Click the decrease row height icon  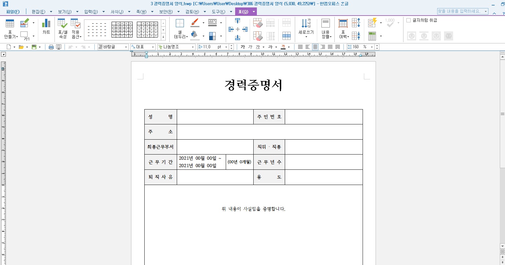pyautogui.click(x=356, y=36)
